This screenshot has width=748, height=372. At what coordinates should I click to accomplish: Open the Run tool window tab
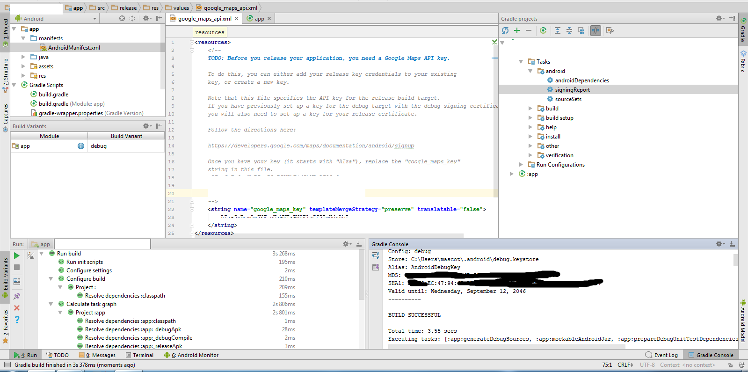[26, 355]
